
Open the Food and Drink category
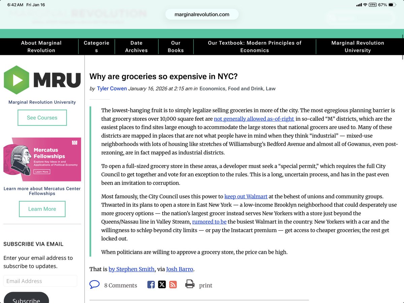click(x=245, y=89)
